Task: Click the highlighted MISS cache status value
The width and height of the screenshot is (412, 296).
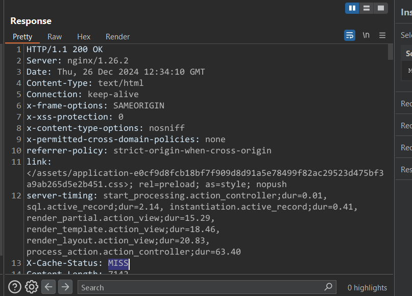Action: coord(118,264)
